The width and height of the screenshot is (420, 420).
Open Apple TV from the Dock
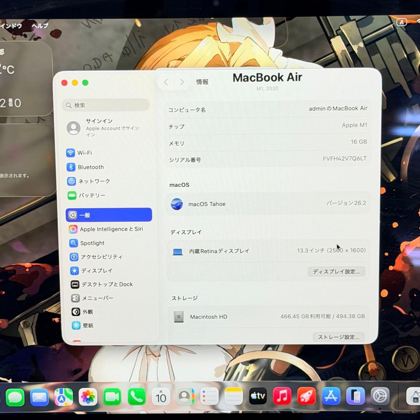click(258, 396)
